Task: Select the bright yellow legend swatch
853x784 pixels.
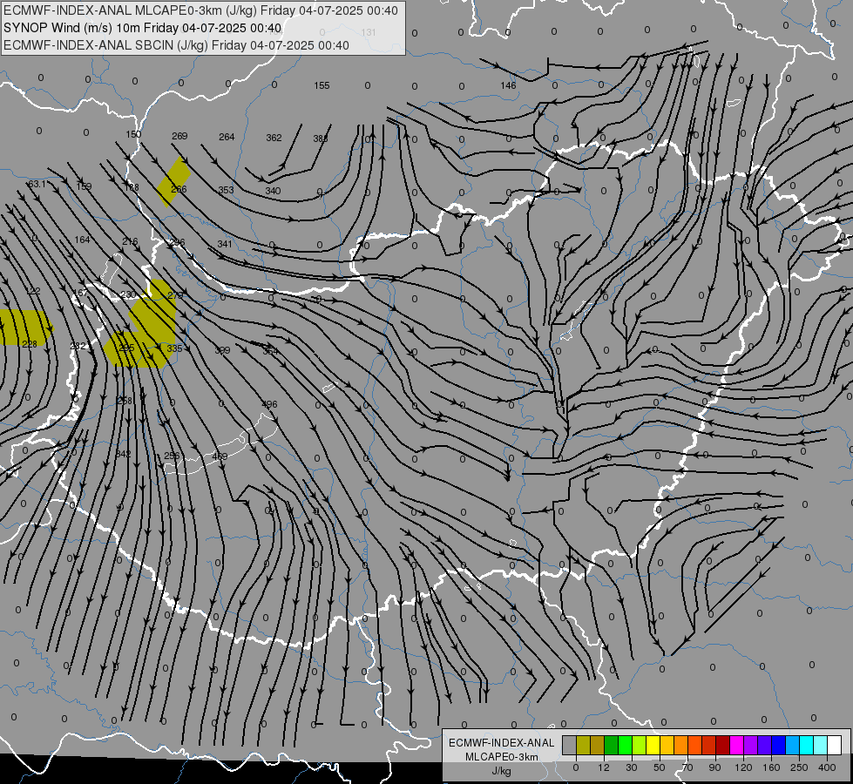Action: click(x=653, y=746)
